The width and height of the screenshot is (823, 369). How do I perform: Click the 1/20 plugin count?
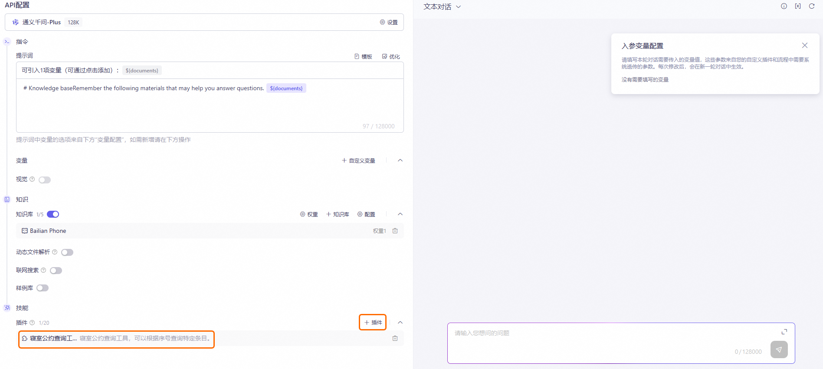(x=44, y=323)
